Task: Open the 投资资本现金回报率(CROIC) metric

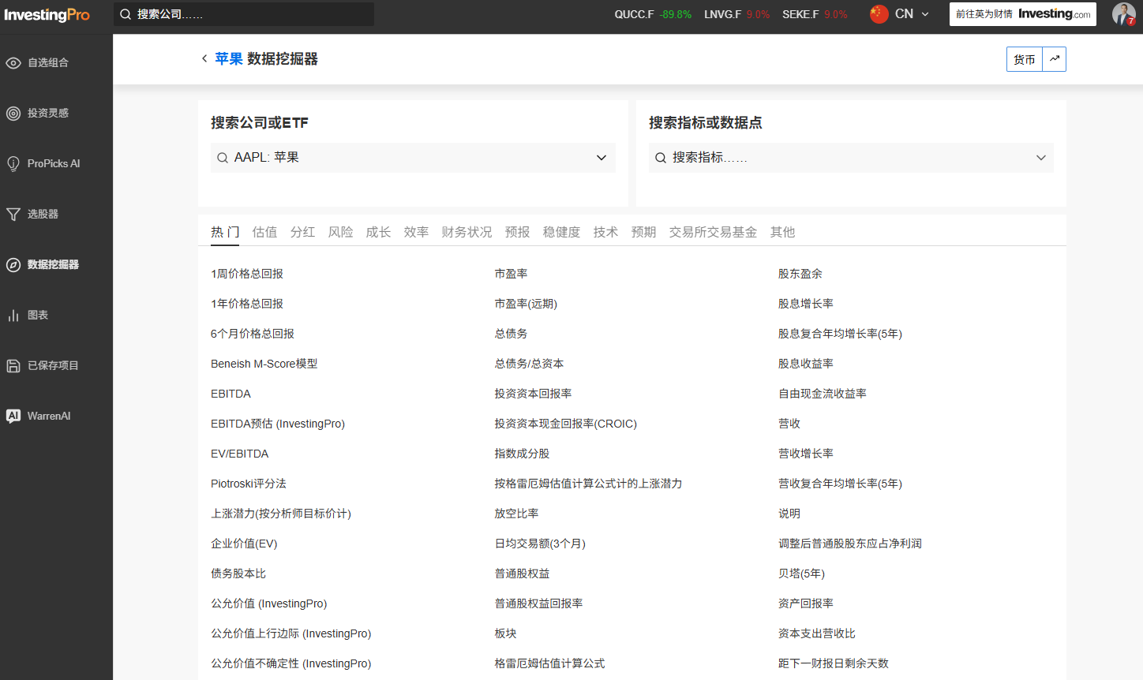Action: point(565,424)
